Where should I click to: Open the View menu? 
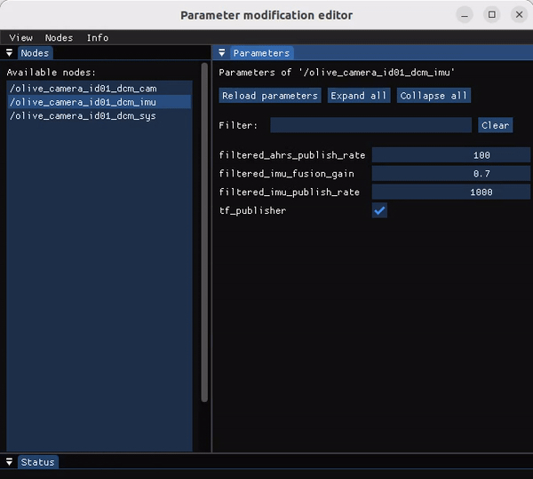(20, 37)
